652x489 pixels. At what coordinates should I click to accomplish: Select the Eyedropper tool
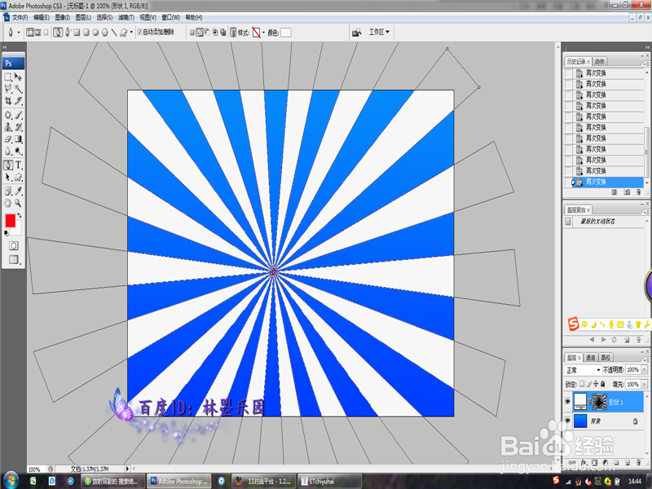point(18,191)
